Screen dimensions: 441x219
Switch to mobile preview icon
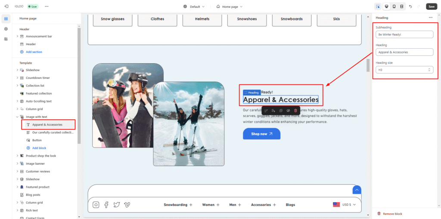[394, 6]
